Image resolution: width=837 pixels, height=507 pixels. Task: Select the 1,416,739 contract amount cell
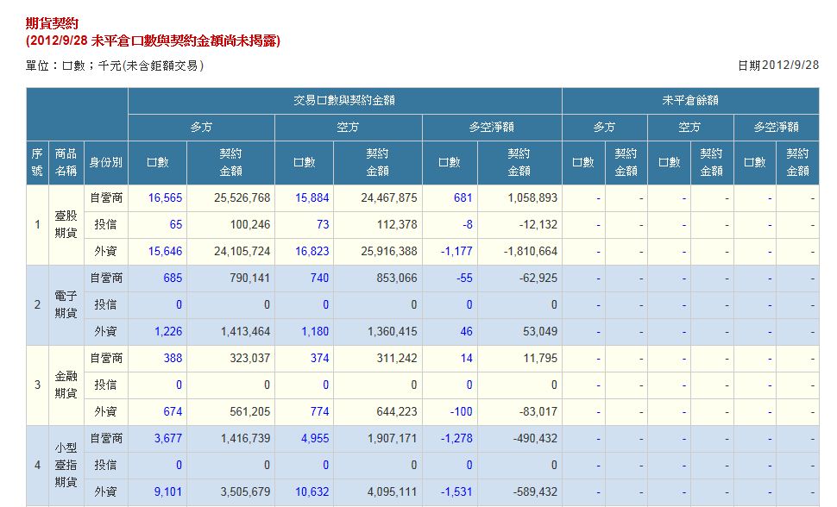230,438
